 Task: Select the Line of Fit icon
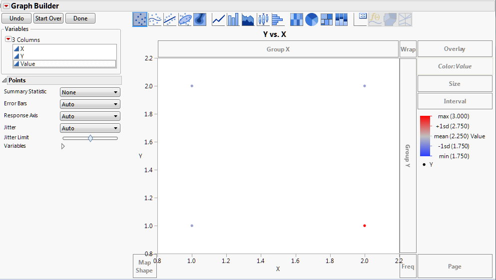(170, 19)
